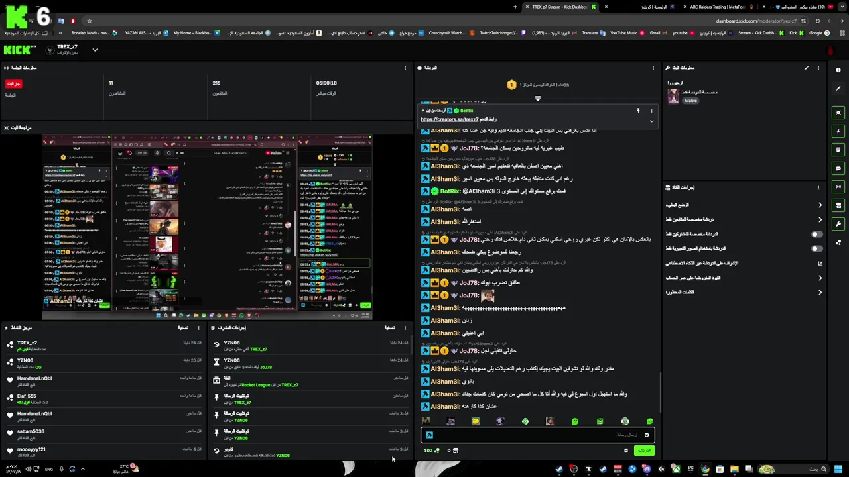Open the AI chat moderation external link
Viewport: 849px width, 477px height.
(820, 263)
